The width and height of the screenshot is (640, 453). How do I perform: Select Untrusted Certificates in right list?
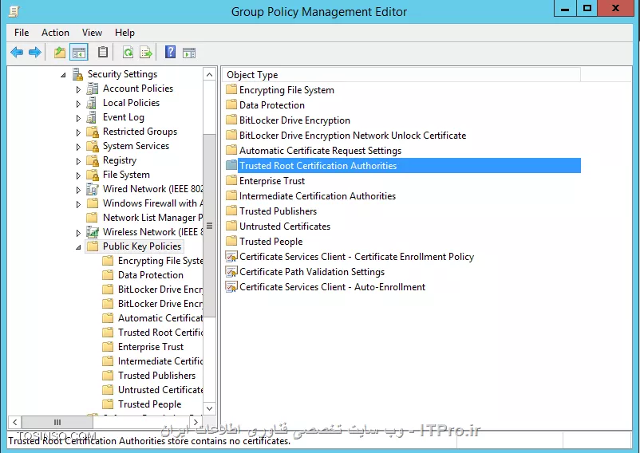click(x=285, y=226)
